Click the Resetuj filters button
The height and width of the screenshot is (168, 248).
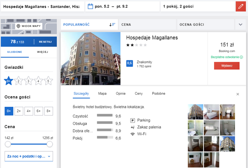45,42
